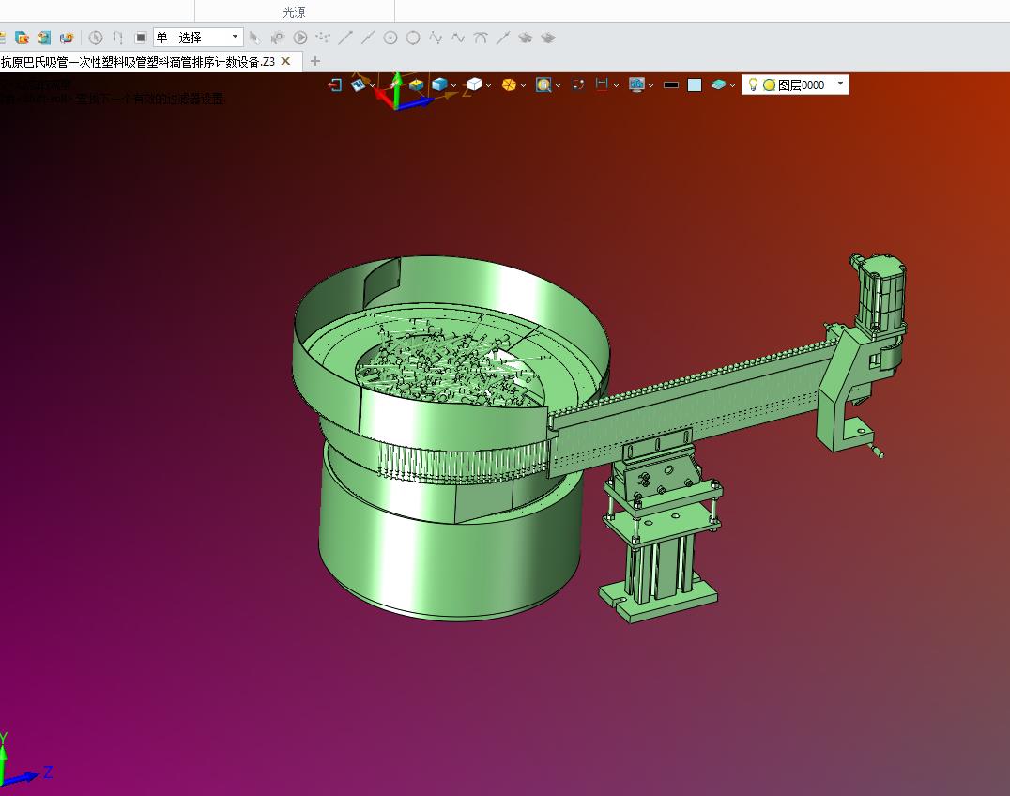This screenshot has width=1010, height=796.
Task: Click the black square stop icon
Action: 141,38
